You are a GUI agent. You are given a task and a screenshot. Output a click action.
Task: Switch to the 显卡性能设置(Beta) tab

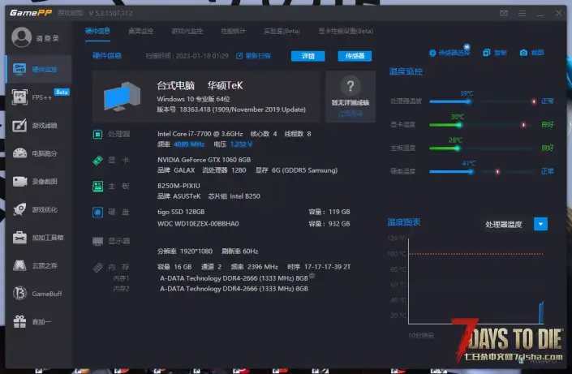point(346,31)
